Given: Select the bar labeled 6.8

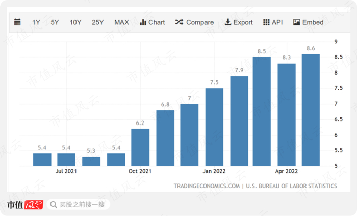Looking at the screenshot, I should click(165, 138).
